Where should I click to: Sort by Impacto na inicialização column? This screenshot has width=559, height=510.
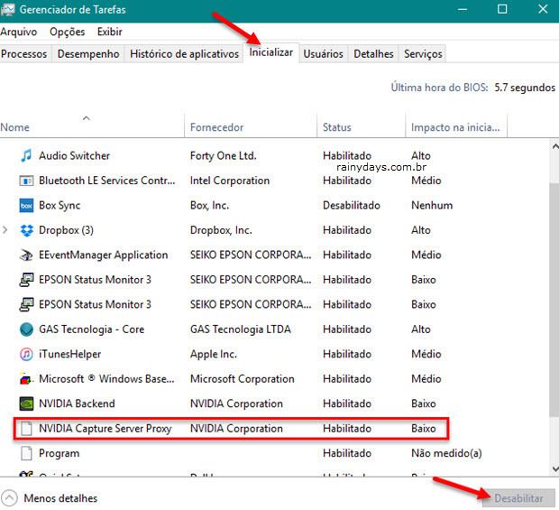(454, 127)
